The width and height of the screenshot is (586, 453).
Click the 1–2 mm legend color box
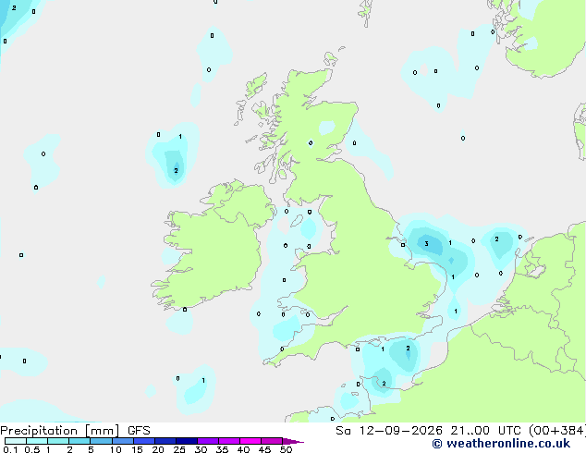click(58, 441)
